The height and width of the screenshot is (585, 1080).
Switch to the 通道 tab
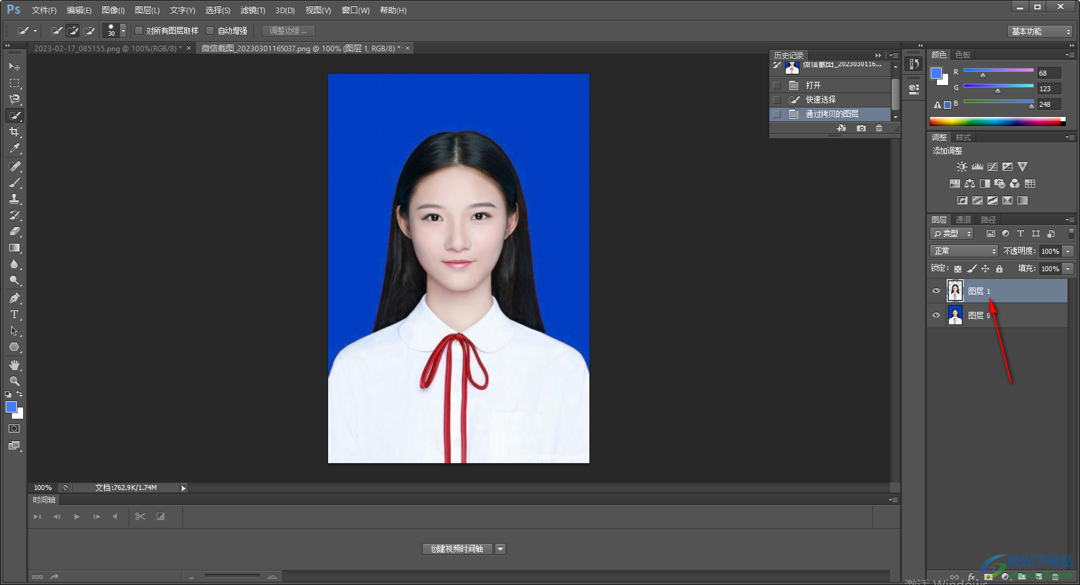pyautogui.click(x=963, y=219)
